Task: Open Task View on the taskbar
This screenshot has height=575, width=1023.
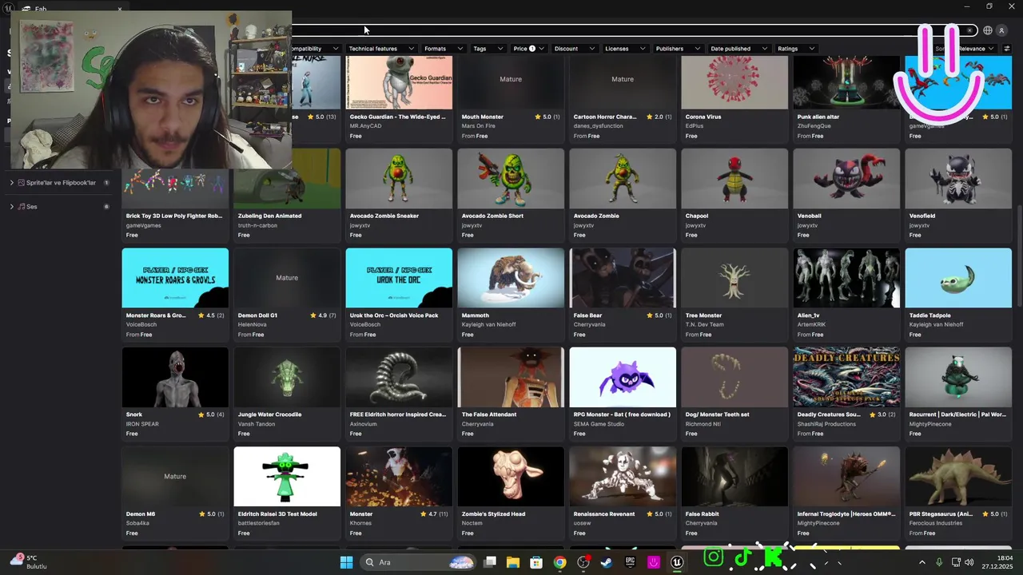Action: 490,562
